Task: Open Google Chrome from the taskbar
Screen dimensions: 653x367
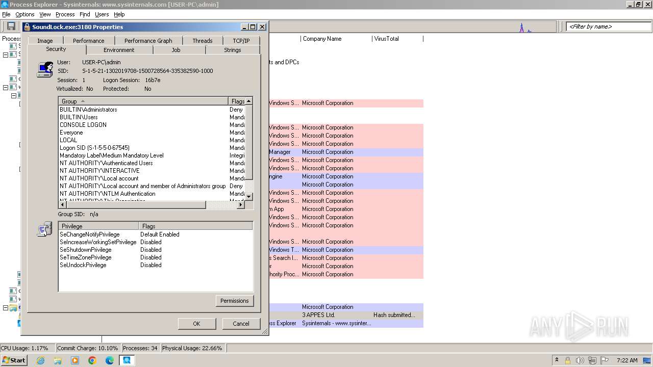Action: [x=92, y=360]
